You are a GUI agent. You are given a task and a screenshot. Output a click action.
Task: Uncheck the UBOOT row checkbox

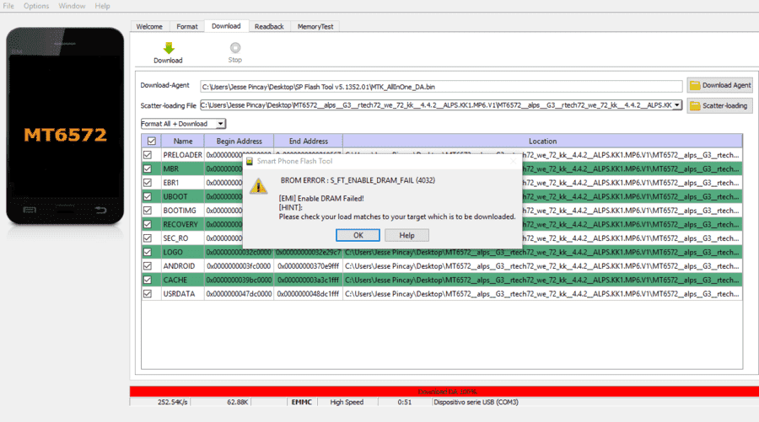(148, 197)
